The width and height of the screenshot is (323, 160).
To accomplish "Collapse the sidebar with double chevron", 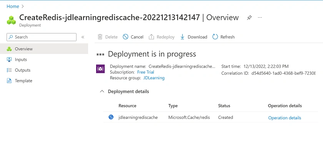I will pyautogui.click(x=83, y=37).
